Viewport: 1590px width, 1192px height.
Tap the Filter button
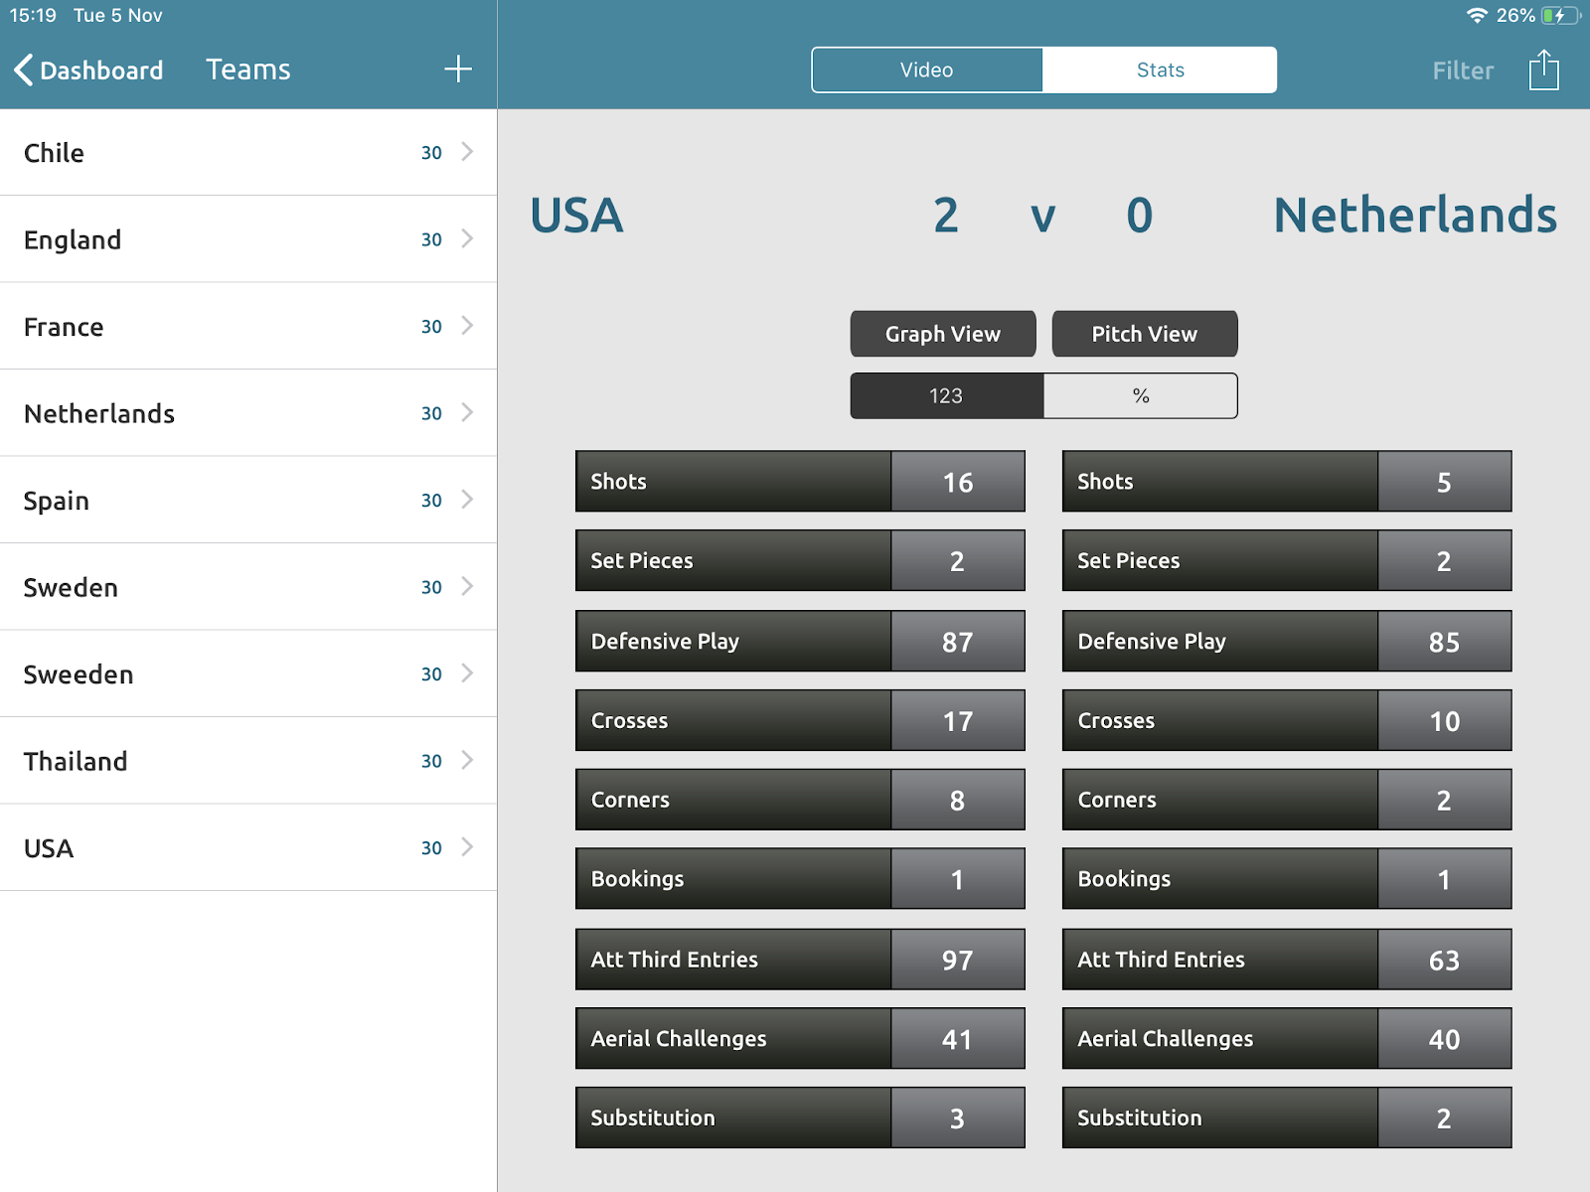click(1462, 71)
